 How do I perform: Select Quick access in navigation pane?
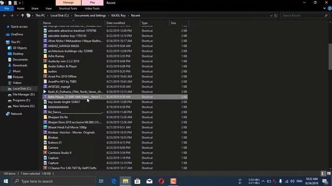(x=19, y=26)
